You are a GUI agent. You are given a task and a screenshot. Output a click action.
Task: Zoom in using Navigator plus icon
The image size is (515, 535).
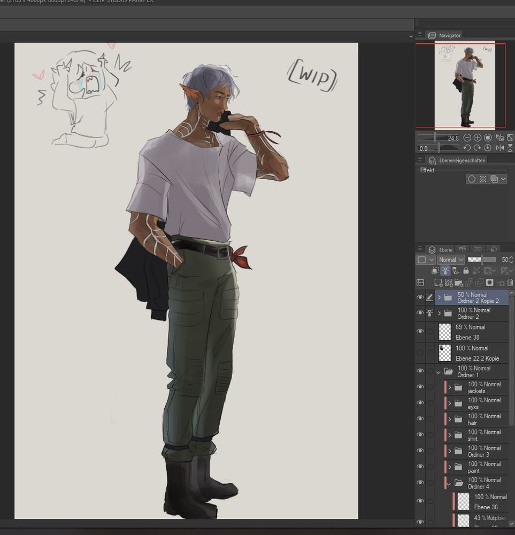coord(478,137)
